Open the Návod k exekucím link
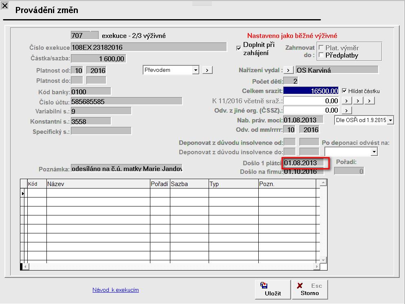Image resolution: width=405 pixels, height=304 pixels. pos(115,290)
